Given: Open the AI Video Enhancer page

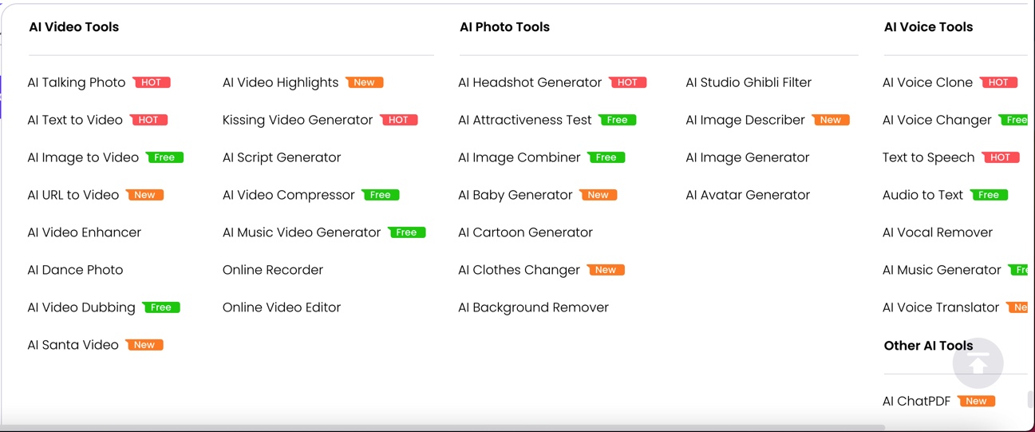Looking at the screenshot, I should [x=84, y=232].
